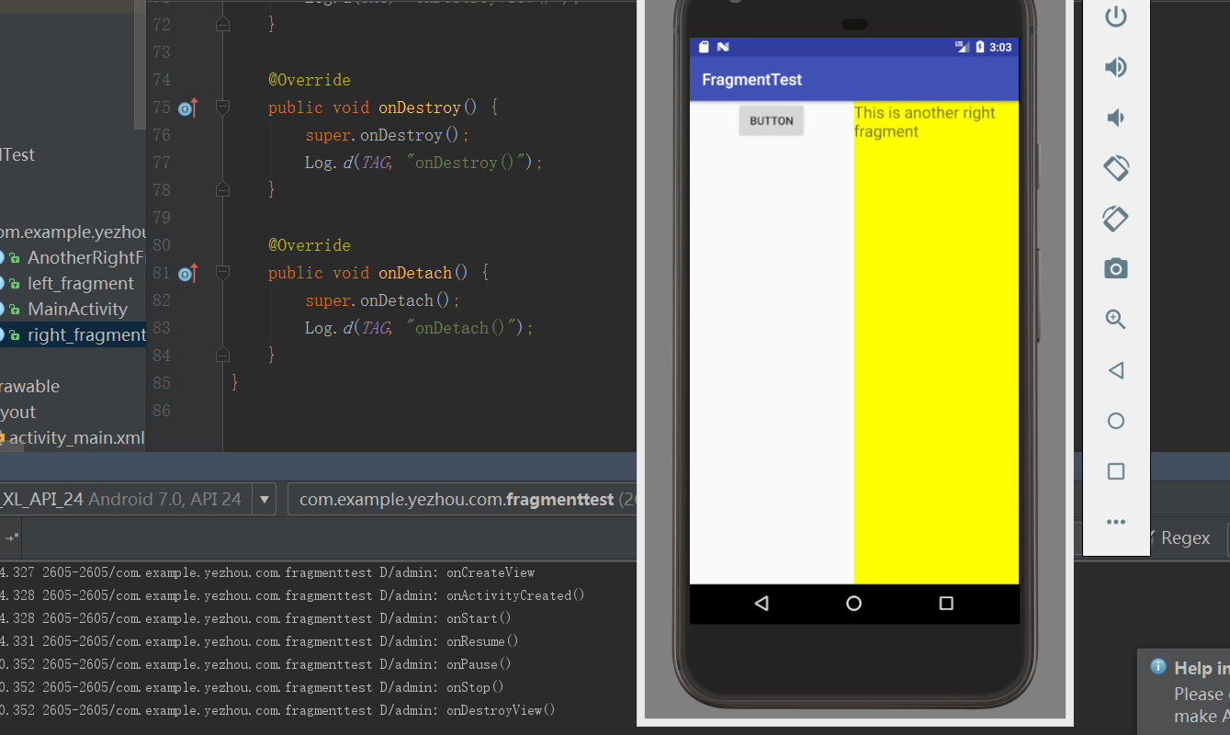Click emulator sidebar home circle icon
Viewport: 1230px width, 735px height.
[1116, 421]
